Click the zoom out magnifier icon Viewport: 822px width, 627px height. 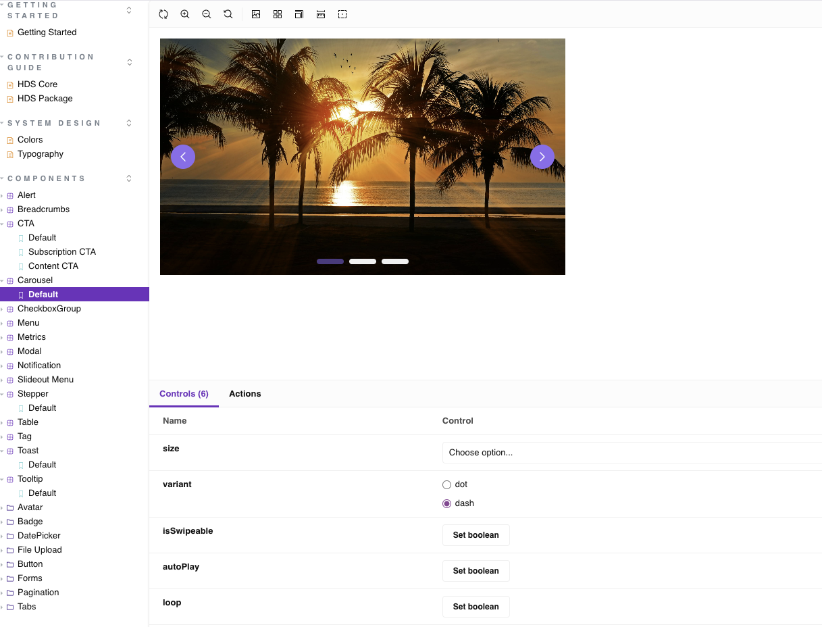tap(207, 14)
